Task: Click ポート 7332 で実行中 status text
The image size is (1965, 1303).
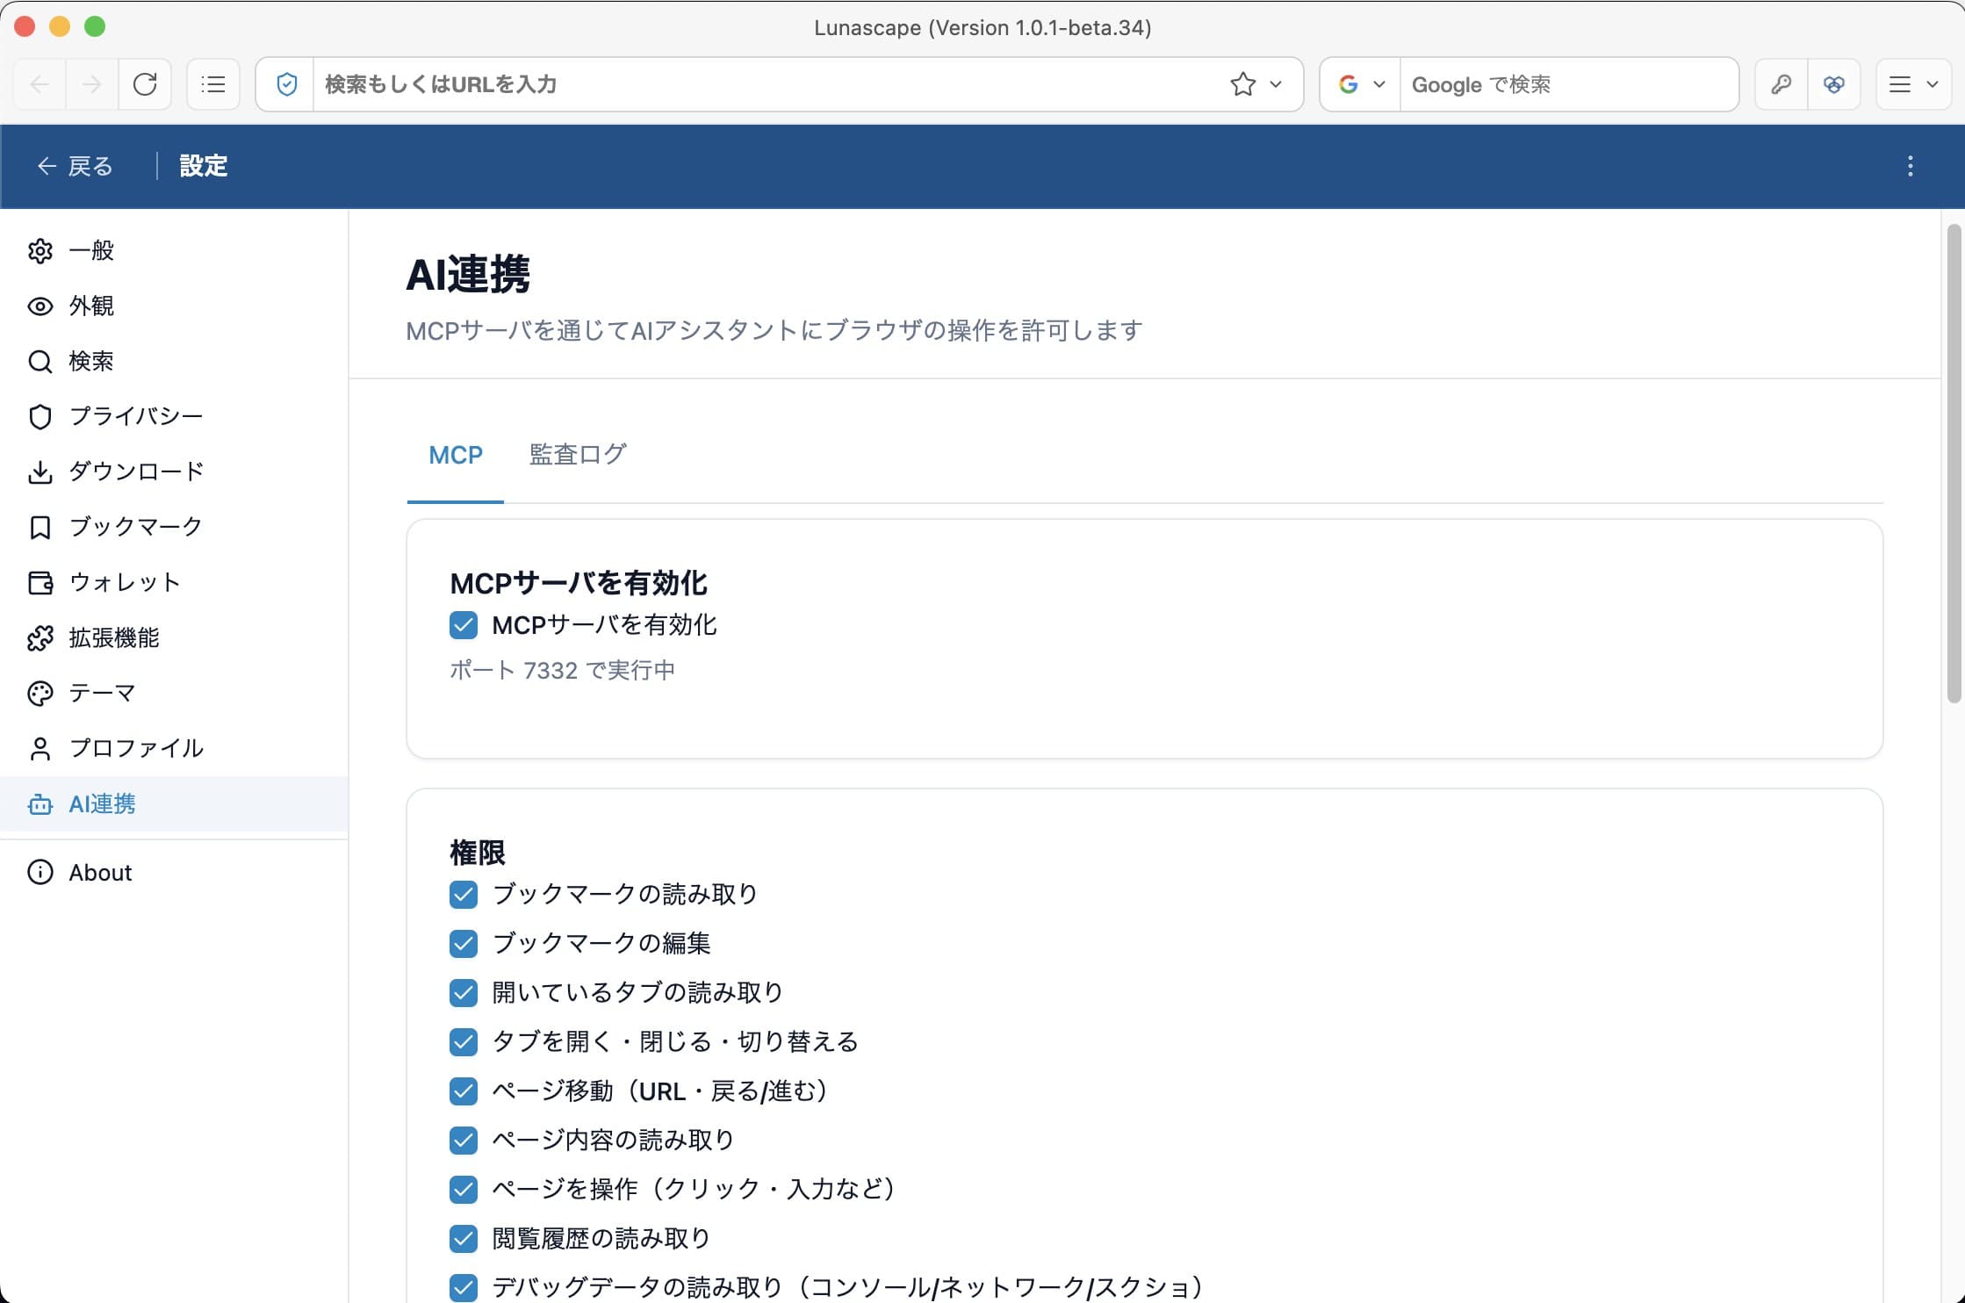Action: 562,671
